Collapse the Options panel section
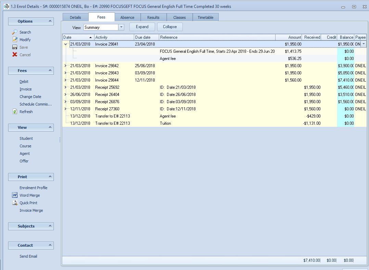The height and width of the screenshot is (270, 369). point(50,21)
